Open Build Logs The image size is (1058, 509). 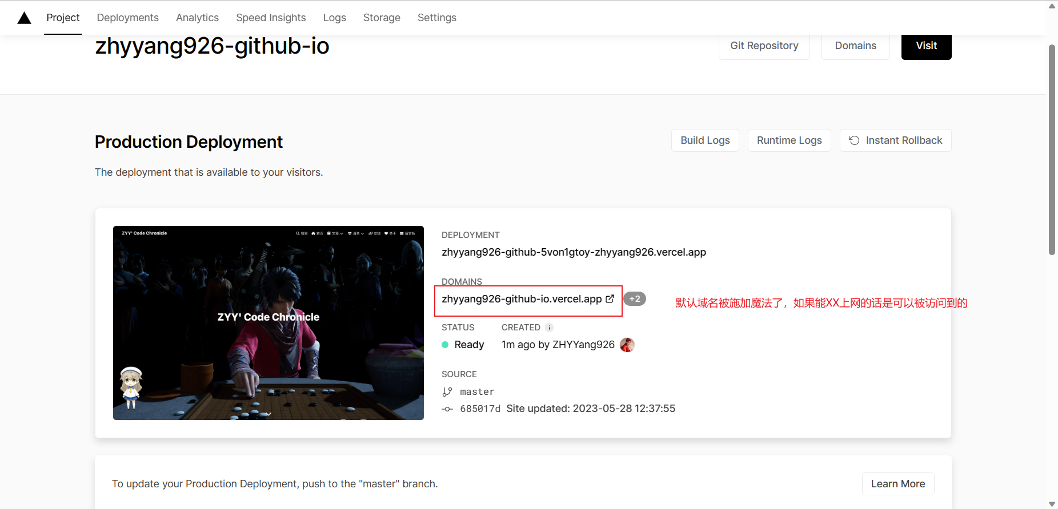(705, 140)
